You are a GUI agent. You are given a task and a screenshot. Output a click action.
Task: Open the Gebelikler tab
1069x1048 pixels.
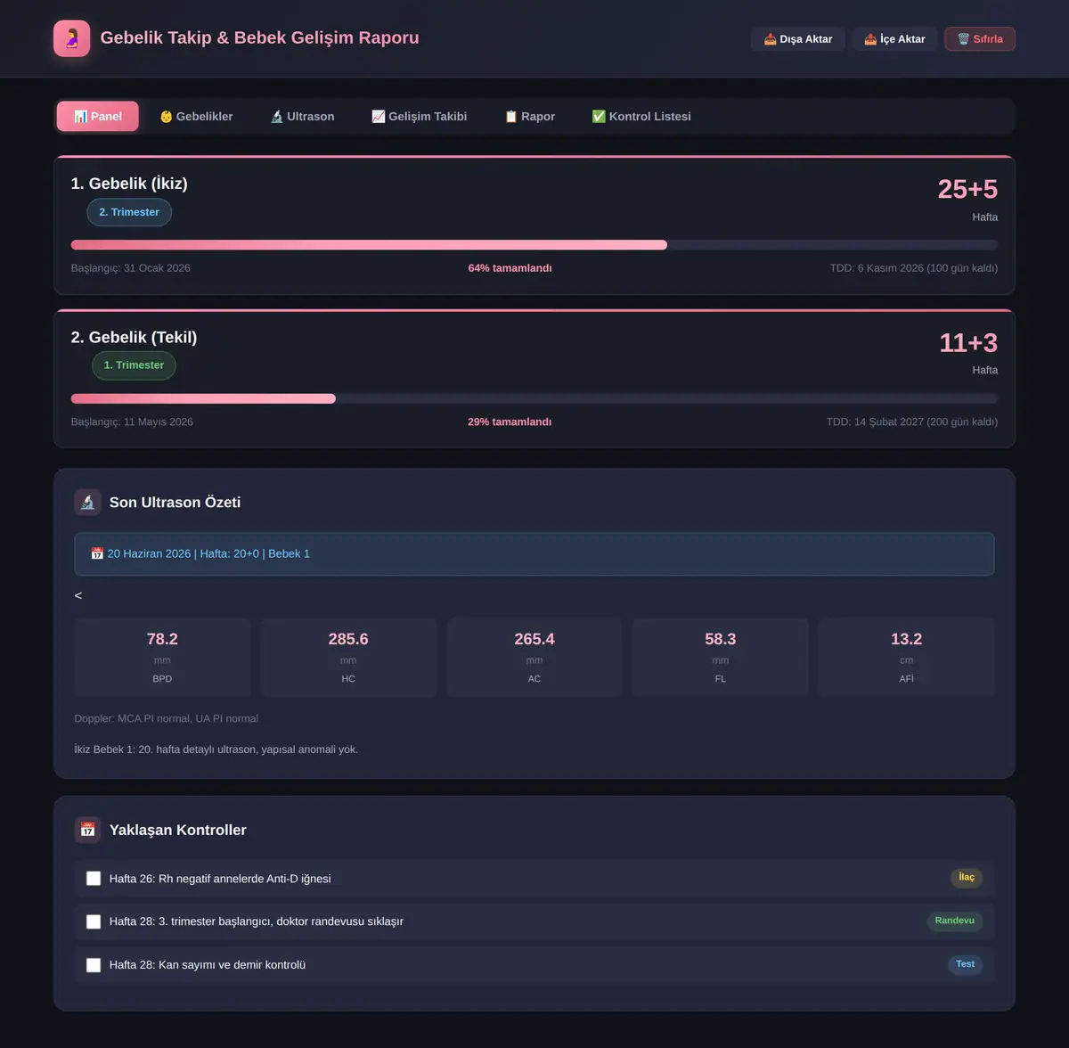pyautogui.click(x=196, y=117)
